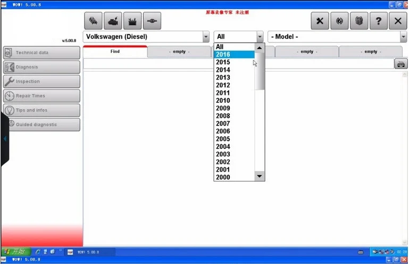Choose All in the year list
Screen dimensions: 410x264
point(234,47)
